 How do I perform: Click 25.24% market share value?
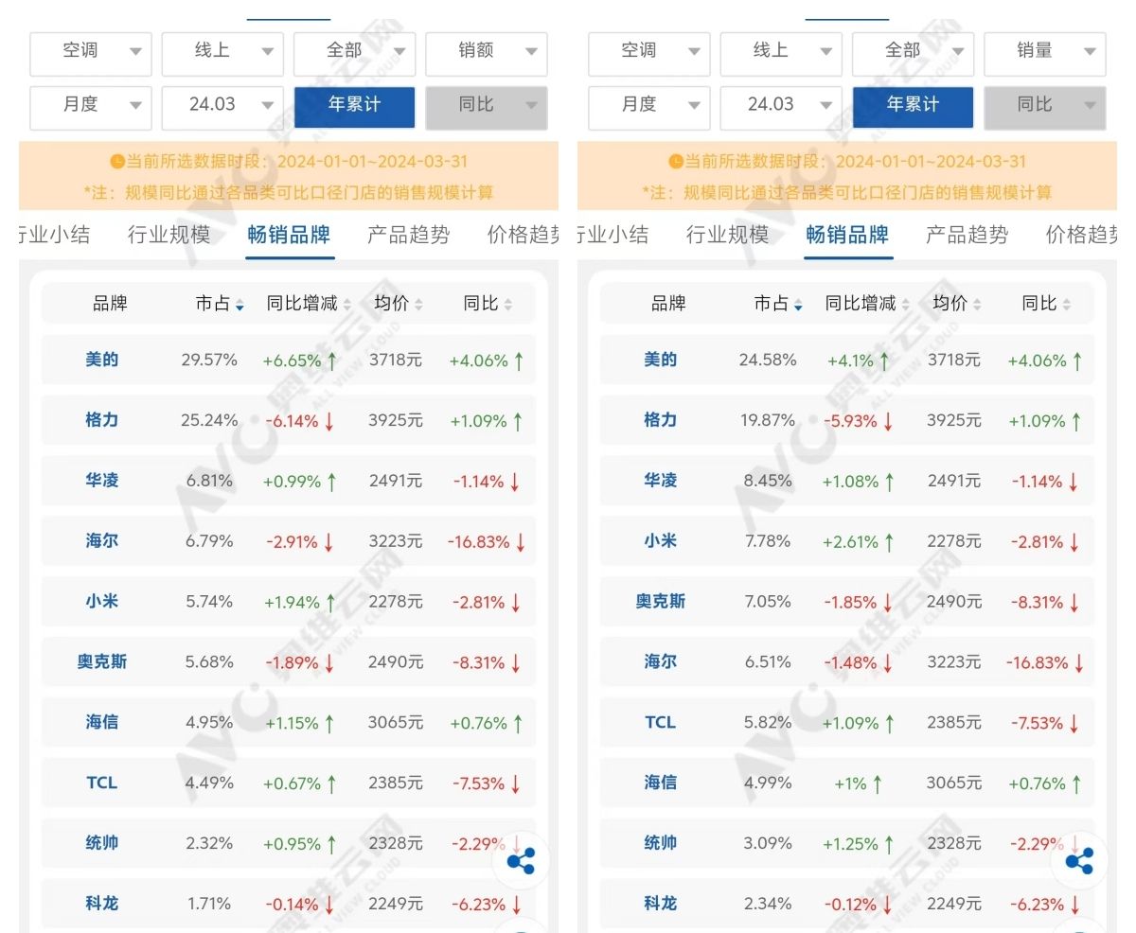tap(209, 420)
